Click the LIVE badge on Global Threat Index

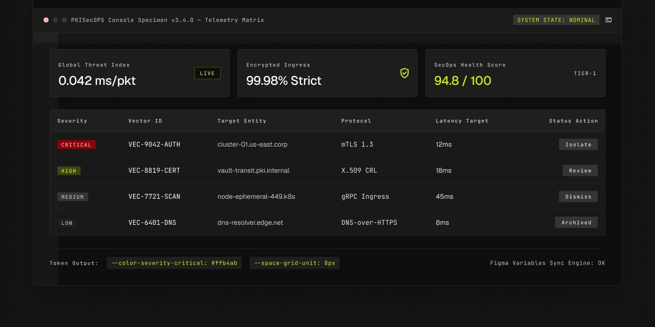click(207, 73)
